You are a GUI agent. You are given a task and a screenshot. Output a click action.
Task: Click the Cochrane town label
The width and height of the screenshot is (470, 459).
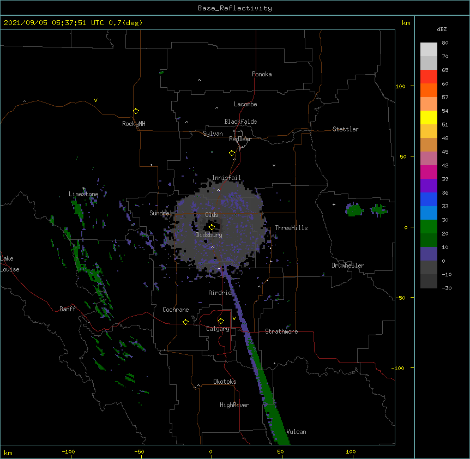176,310
